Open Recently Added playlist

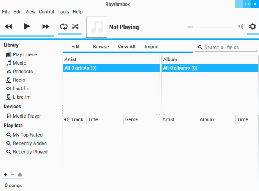click(x=27, y=143)
